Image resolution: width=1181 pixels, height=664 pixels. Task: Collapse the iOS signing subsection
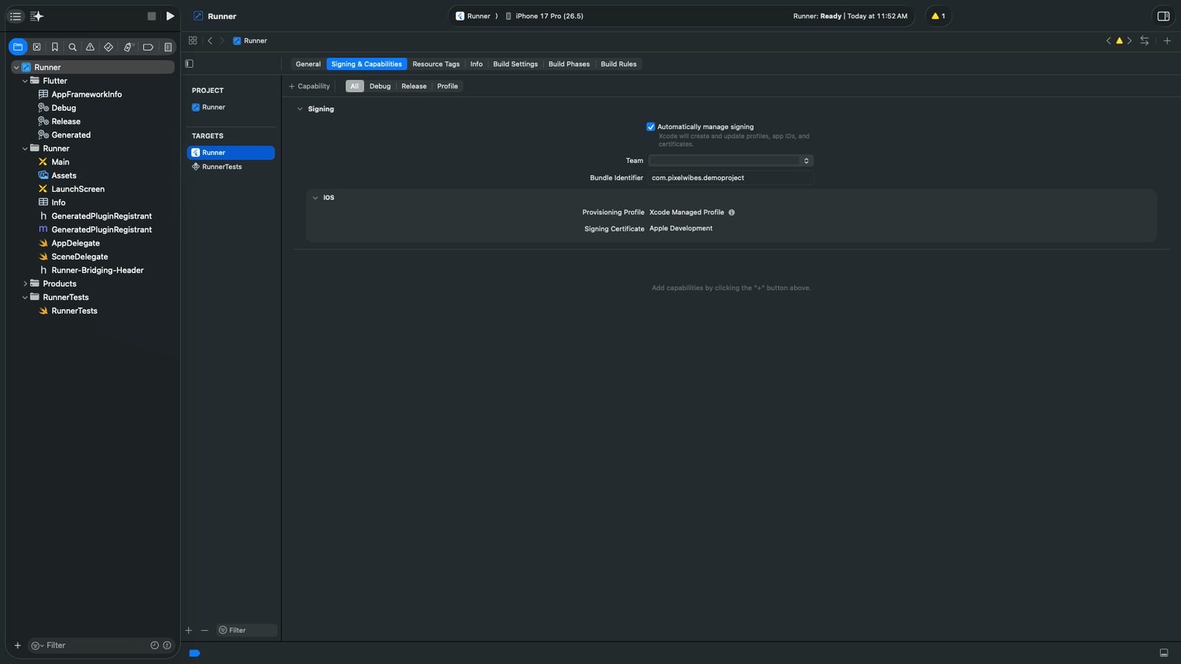tap(315, 198)
